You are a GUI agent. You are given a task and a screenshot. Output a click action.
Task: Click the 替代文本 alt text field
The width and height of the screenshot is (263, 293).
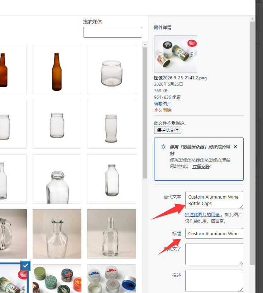pyautogui.click(x=214, y=200)
